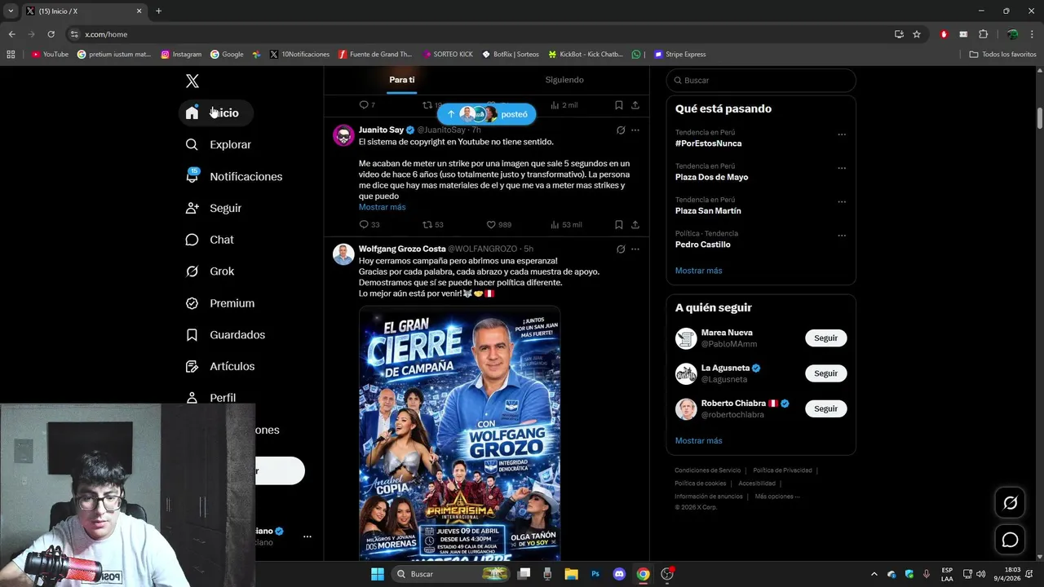Screen dimensions: 1044x587
Task: Show more suggestions under A quién seguir
Action: [698, 441]
